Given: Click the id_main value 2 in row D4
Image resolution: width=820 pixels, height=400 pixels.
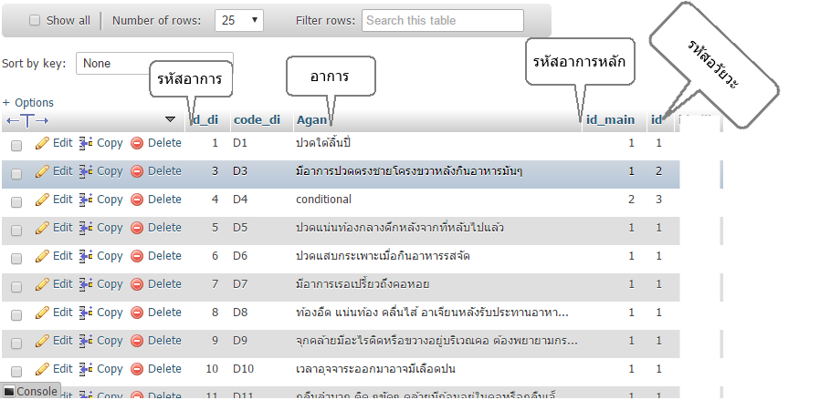Looking at the screenshot, I should (x=631, y=200).
